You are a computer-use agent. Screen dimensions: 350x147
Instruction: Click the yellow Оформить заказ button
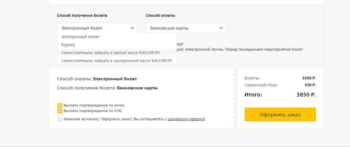pyautogui.click(x=280, y=114)
